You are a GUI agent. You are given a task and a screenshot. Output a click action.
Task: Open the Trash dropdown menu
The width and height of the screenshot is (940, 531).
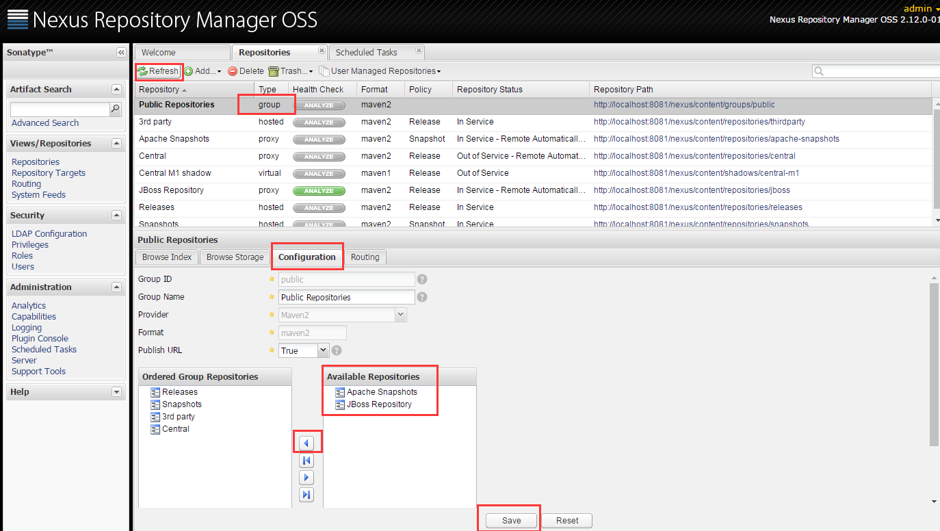[291, 71]
